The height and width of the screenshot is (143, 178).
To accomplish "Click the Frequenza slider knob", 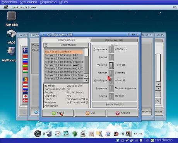I will click(111, 49).
